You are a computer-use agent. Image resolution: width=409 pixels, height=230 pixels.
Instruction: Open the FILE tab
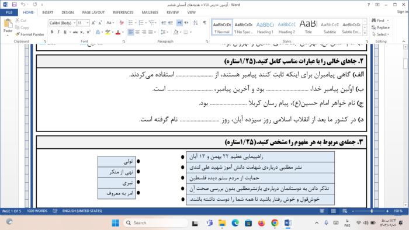[9, 12]
